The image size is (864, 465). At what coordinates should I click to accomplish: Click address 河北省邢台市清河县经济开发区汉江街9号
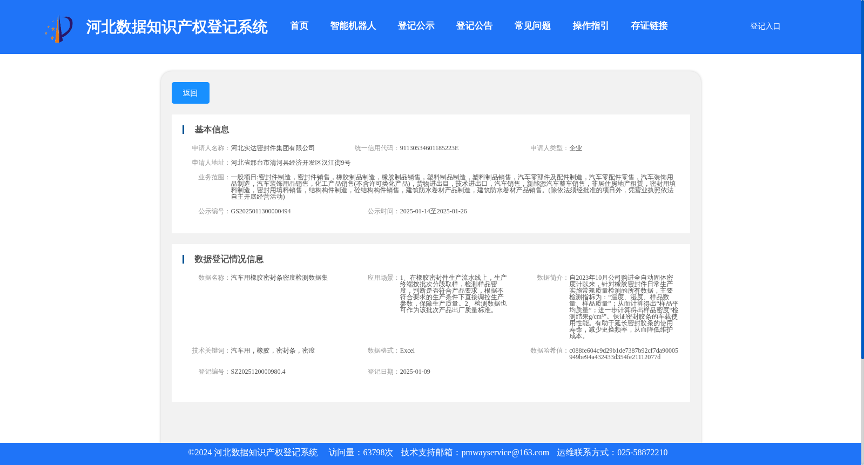point(291,163)
